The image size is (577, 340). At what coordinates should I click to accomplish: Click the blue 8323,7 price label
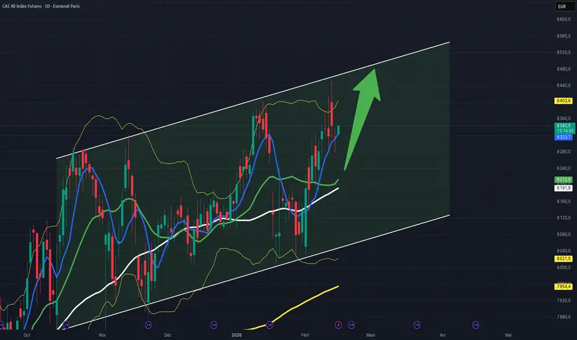563,137
